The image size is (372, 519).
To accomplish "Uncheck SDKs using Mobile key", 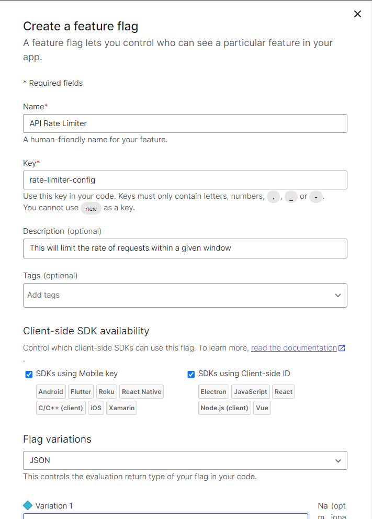I will (x=29, y=375).
